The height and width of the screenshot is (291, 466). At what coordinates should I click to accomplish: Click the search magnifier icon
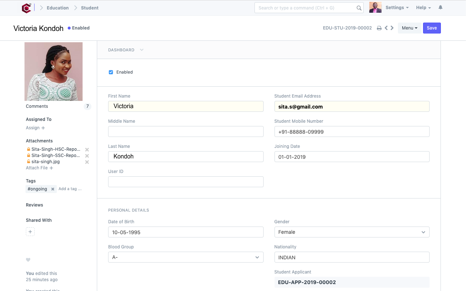pos(359,8)
